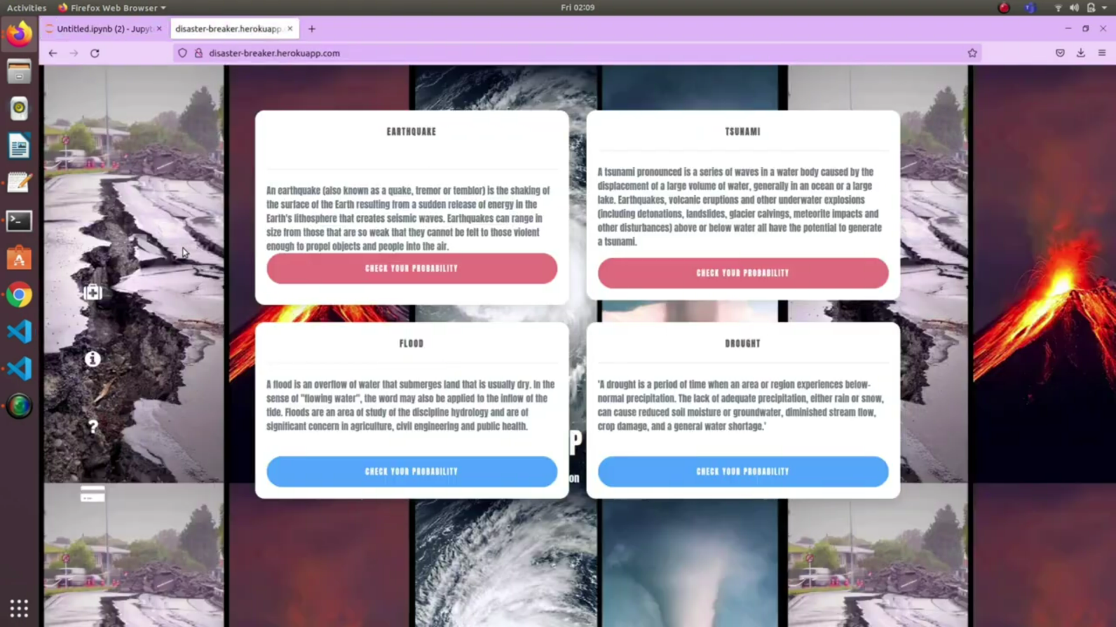Check Earthquake probability button
Viewport: 1116px width, 627px height.
click(x=412, y=268)
